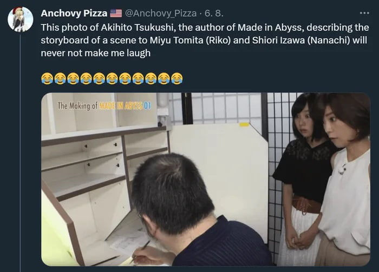Click the middle laughing emoji in the row

[x=112, y=78]
